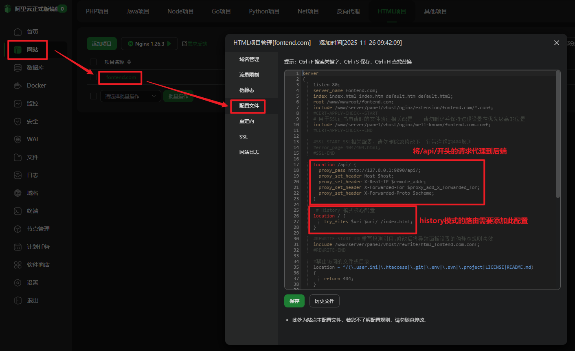Open the 安全 shield icon
Screen dimensions: 575x351
pyautogui.click(x=18, y=121)
